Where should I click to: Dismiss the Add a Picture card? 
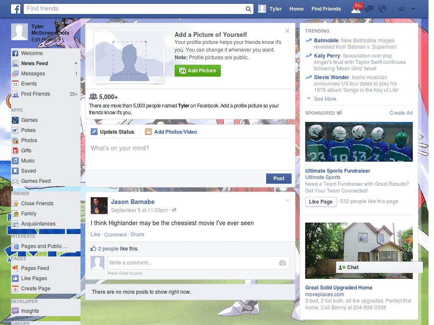287,31
